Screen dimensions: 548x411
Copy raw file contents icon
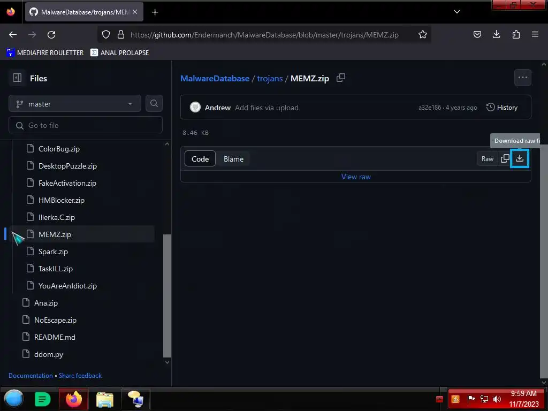(x=505, y=158)
